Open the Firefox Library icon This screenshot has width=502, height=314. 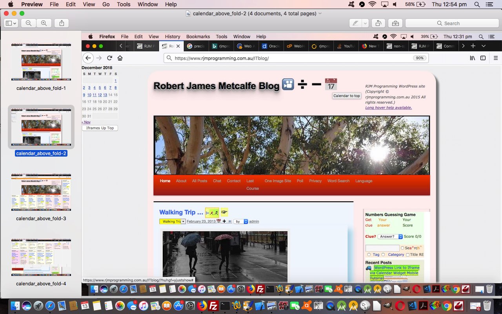473,58
